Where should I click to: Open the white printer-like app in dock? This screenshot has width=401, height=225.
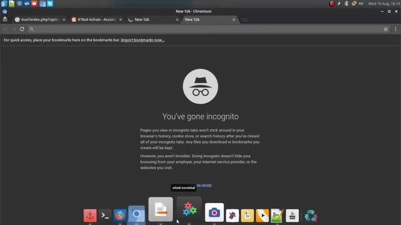[x=293, y=216]
